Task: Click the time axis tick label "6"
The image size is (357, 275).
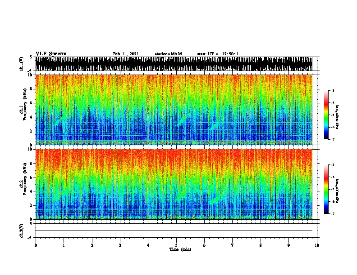Action: (205, 245)
